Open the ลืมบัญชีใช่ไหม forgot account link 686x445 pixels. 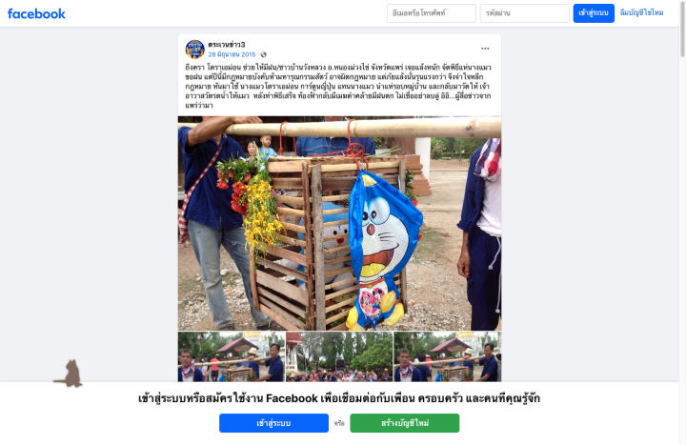click(641, 12)
